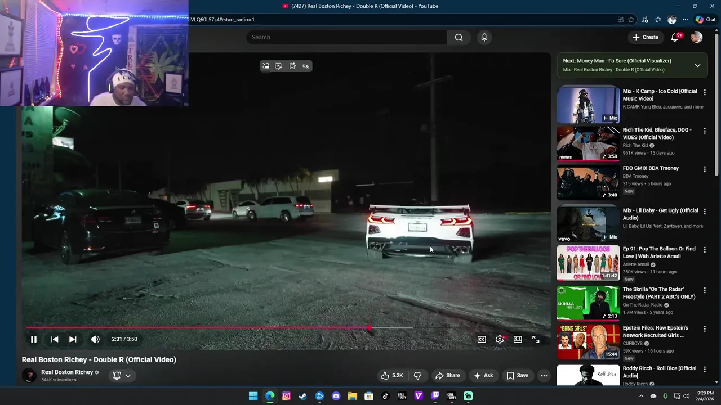Open options menu for Lil Baby mix
The image size is (721, 405).
705,211
